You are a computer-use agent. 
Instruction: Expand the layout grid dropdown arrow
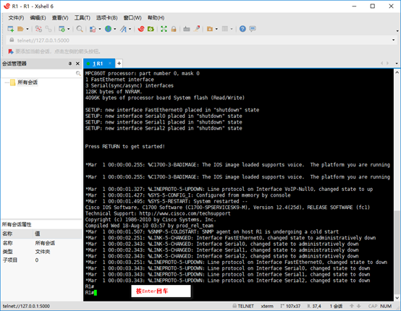tap(232, 29)
